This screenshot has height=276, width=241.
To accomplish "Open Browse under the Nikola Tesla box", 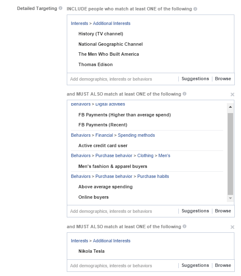I will pos(223,265).
